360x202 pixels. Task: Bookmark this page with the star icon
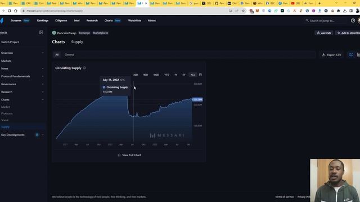click(243, 11)
